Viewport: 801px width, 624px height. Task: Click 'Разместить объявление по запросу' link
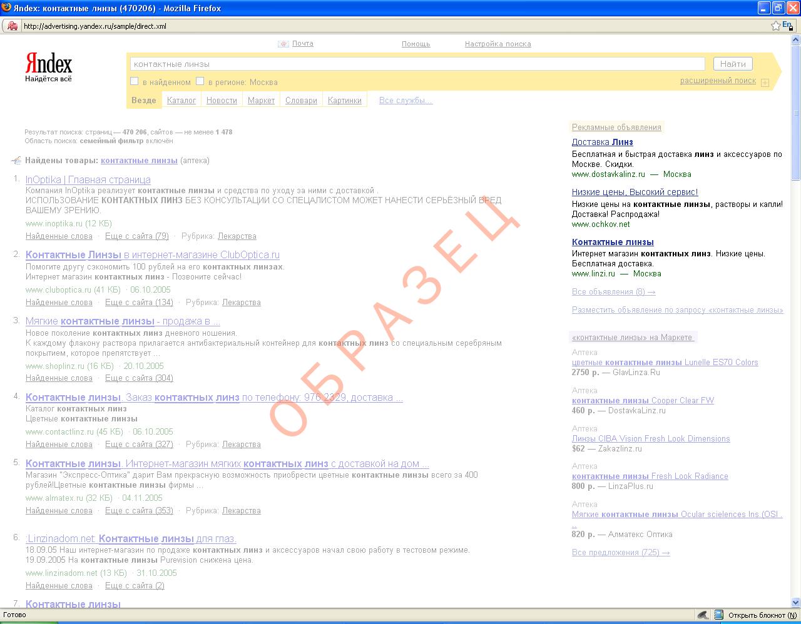click(x=678, y=310)
